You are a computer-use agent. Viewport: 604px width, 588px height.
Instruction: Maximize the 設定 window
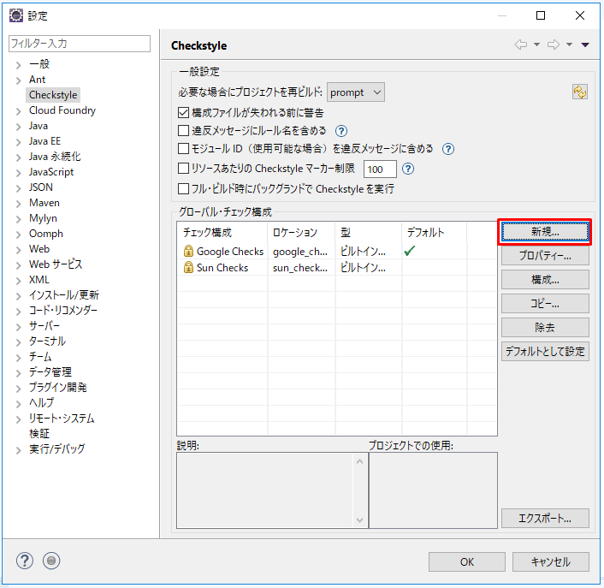click(x=541, y=15)
